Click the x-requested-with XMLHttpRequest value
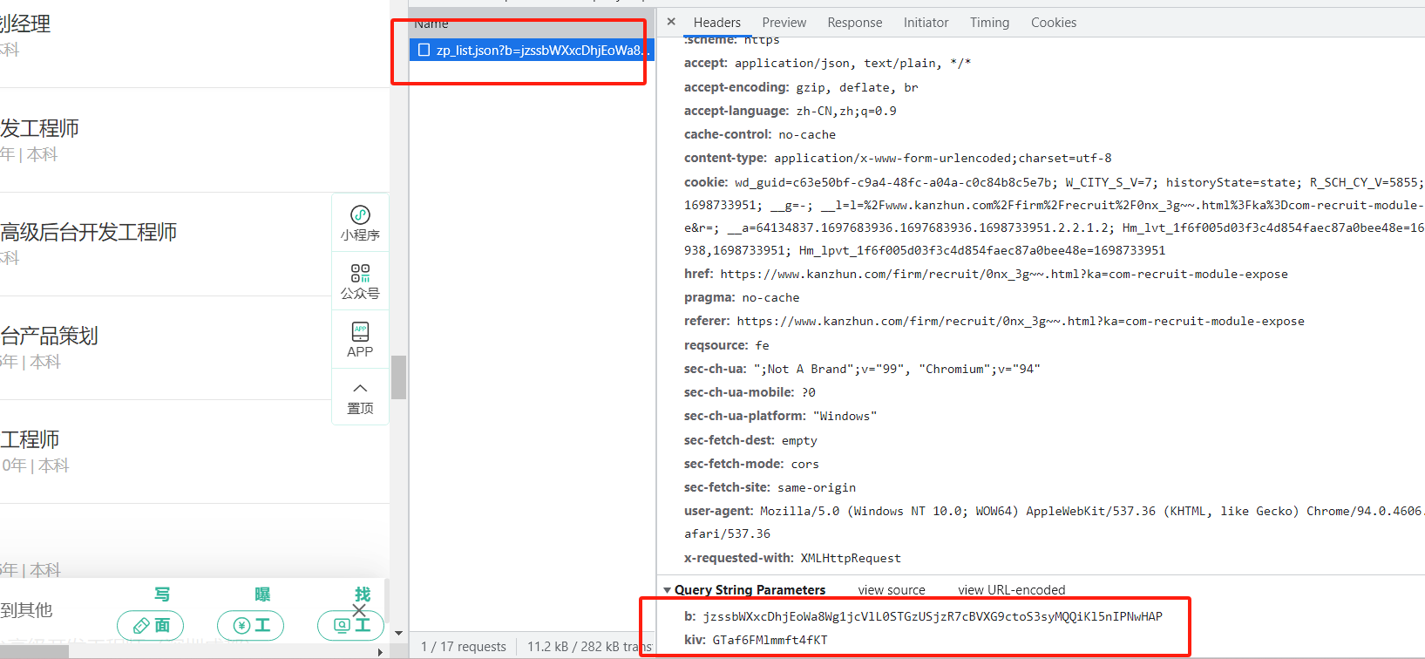1425x659 pixels. tap(851, 558)
